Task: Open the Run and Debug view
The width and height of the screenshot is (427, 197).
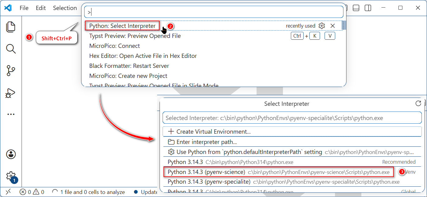Action: click(11, 93)
